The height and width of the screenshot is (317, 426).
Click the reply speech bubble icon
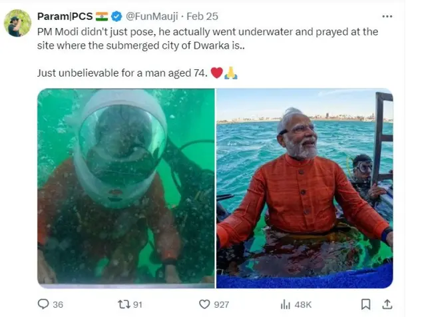pyautogui.click(x=43, y=304)
